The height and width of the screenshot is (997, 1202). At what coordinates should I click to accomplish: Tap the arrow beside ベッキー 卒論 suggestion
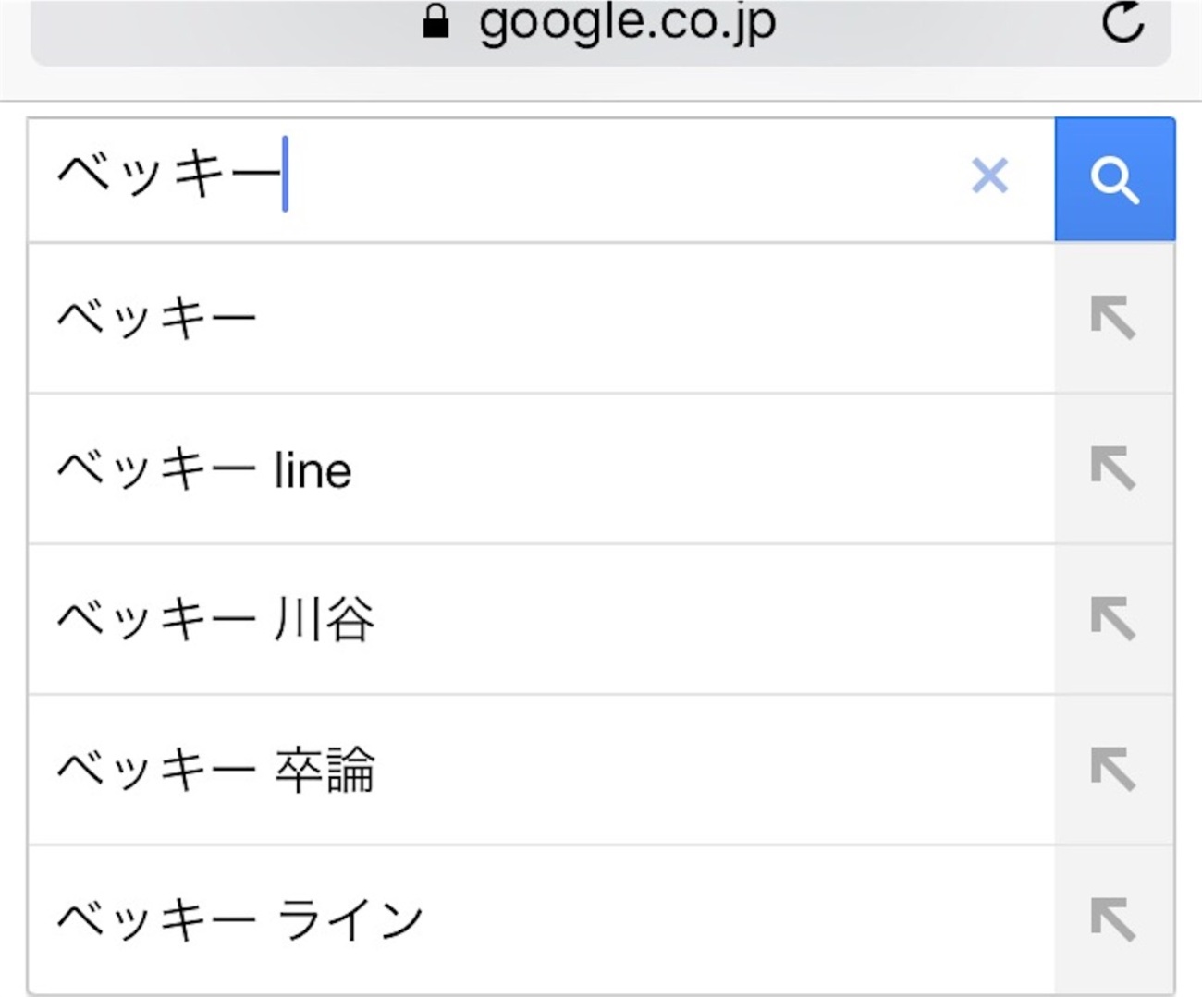[x=1112, y=769]
